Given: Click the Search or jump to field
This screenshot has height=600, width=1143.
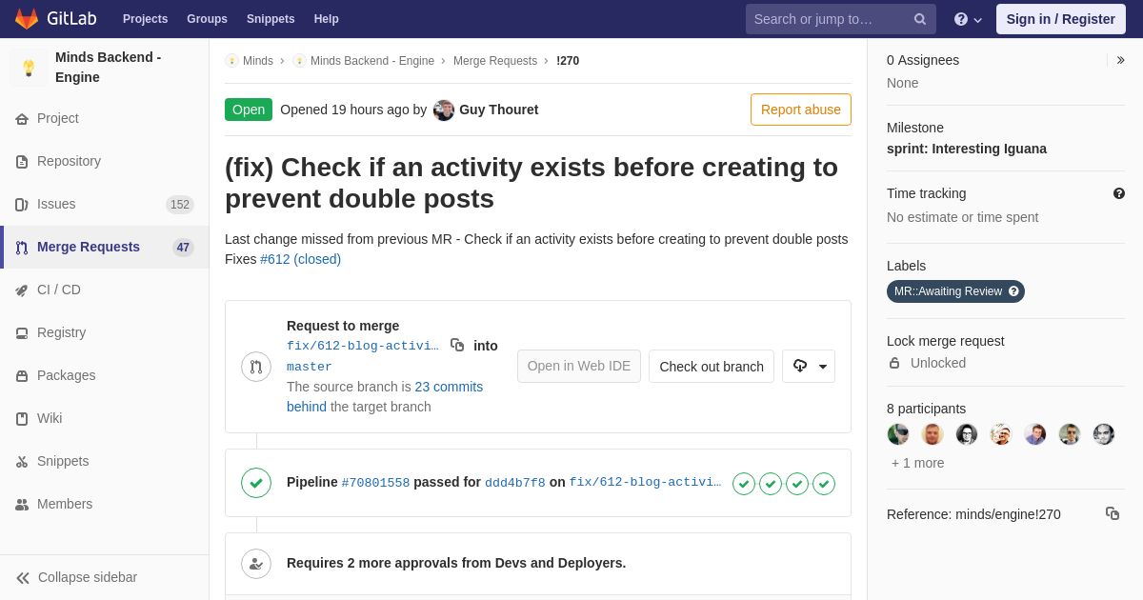Looking at the screenshot, I should pos(841,19).
